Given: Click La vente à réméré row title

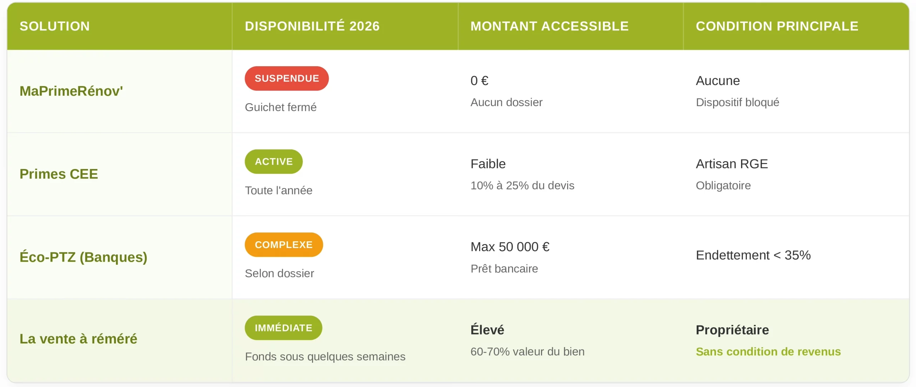Looking at the screenshot, I should (x=78, y=339).
